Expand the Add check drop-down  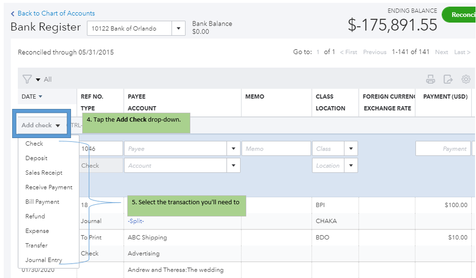click(x=41, y=125)
